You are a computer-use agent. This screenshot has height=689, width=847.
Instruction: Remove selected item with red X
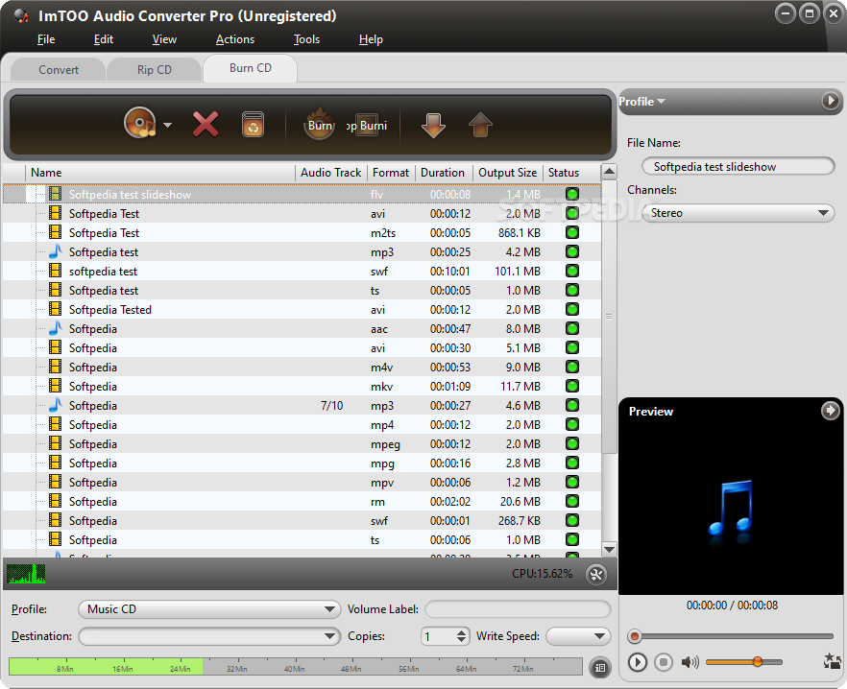tap(206, 124)
